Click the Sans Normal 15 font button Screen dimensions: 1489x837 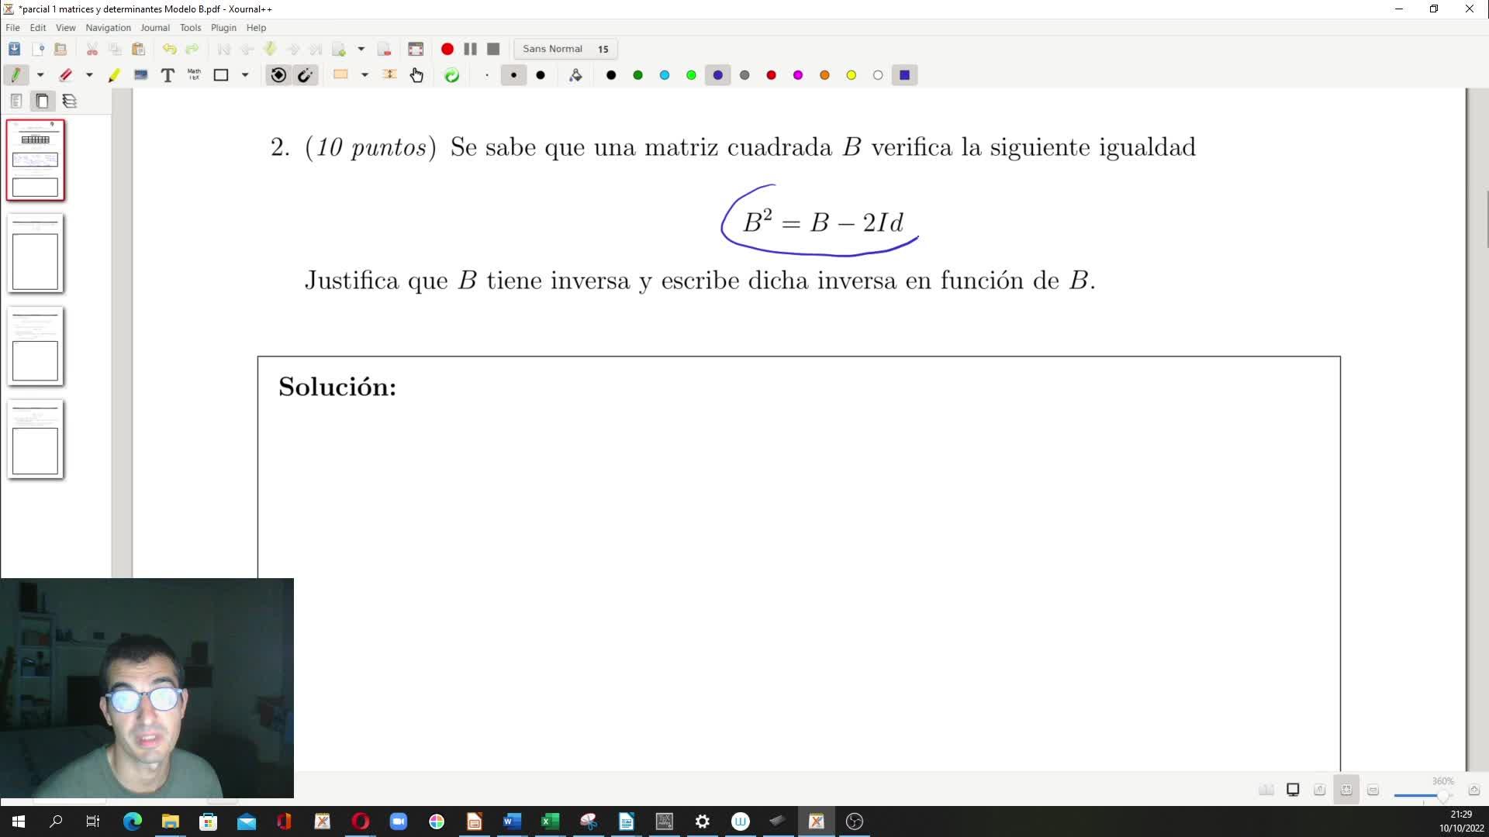[x=565, y=49]
